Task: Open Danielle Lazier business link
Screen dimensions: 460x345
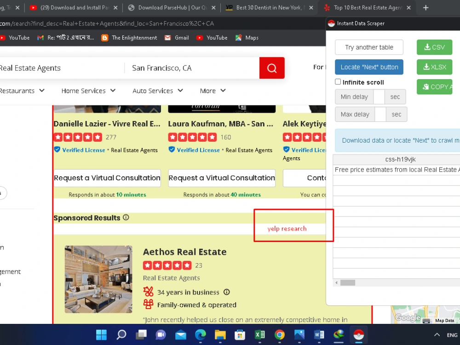Action: [x=107, y=124]
